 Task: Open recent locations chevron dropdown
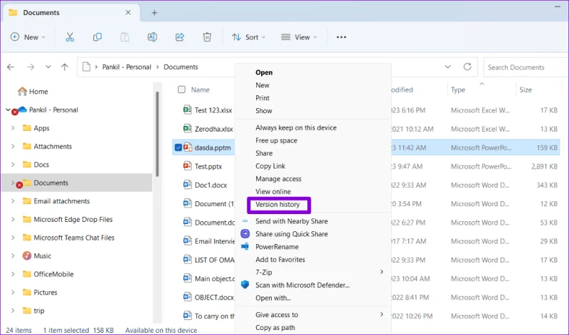pyautogui.click(x=48, y=67)
